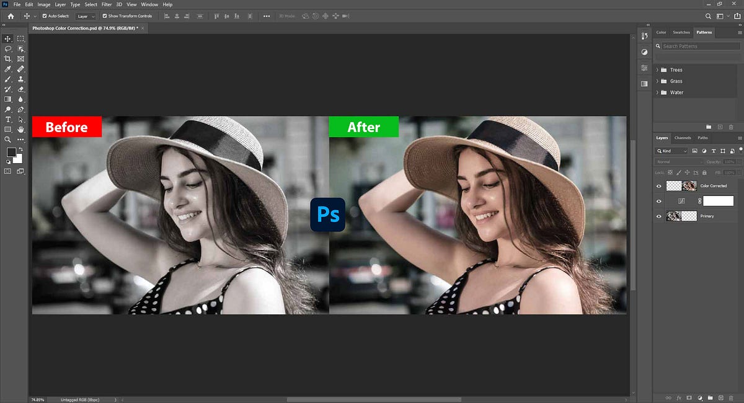Pick the Eyedropper tool
The height and width of the screenshot is (403, 744).
tap(8, 69)
